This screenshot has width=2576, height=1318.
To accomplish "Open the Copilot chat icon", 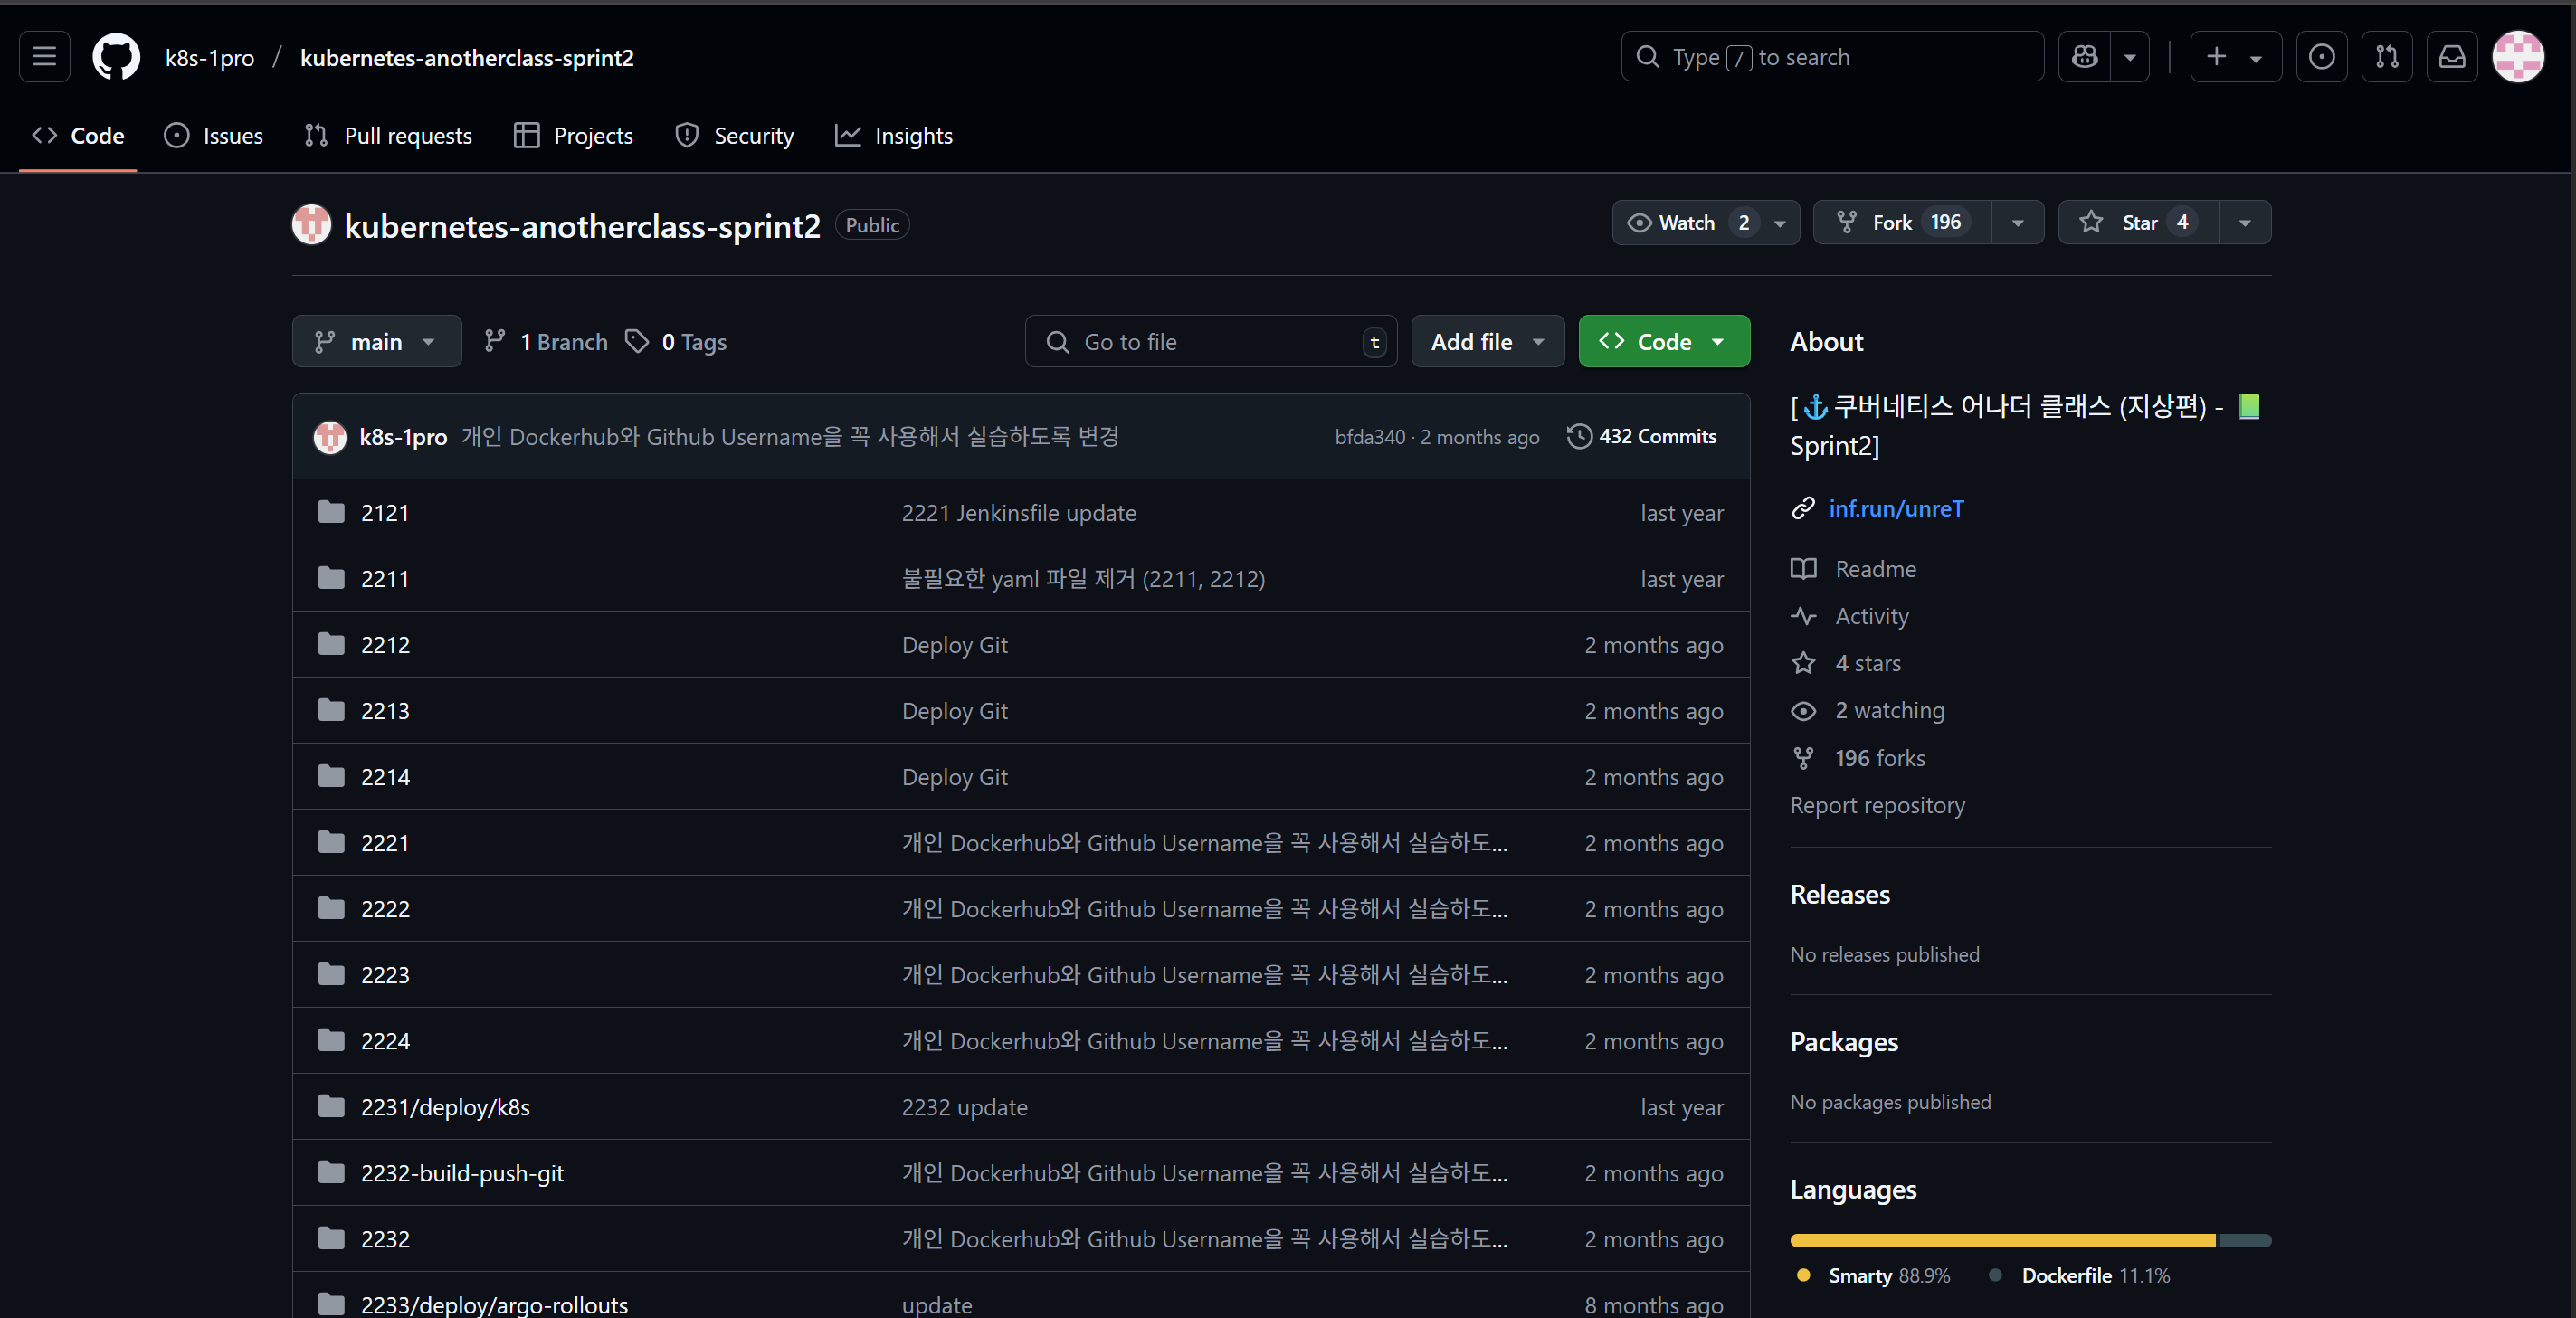I will (2085, 57).
